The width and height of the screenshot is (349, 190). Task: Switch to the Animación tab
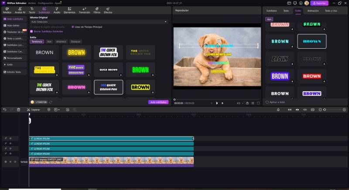coord(313,10)
